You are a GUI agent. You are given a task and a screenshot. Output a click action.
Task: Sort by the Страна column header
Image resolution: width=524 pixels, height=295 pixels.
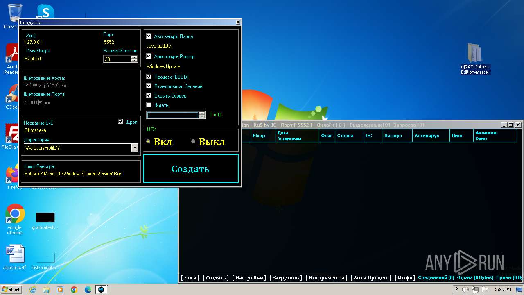pos(349,136)
